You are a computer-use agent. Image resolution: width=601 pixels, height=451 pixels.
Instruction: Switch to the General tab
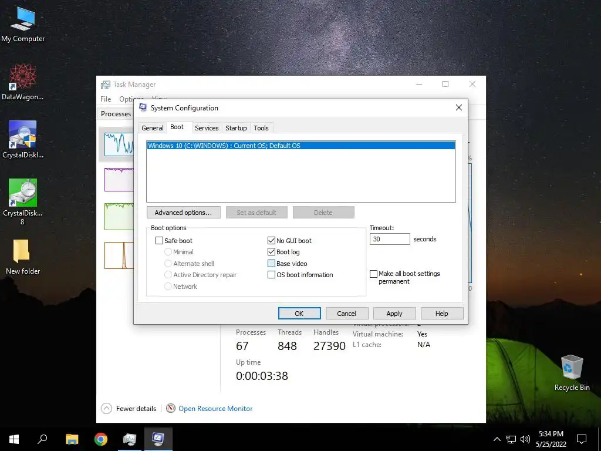152,128
